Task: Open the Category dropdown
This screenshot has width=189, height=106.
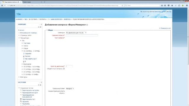Action: pos(76,33)
